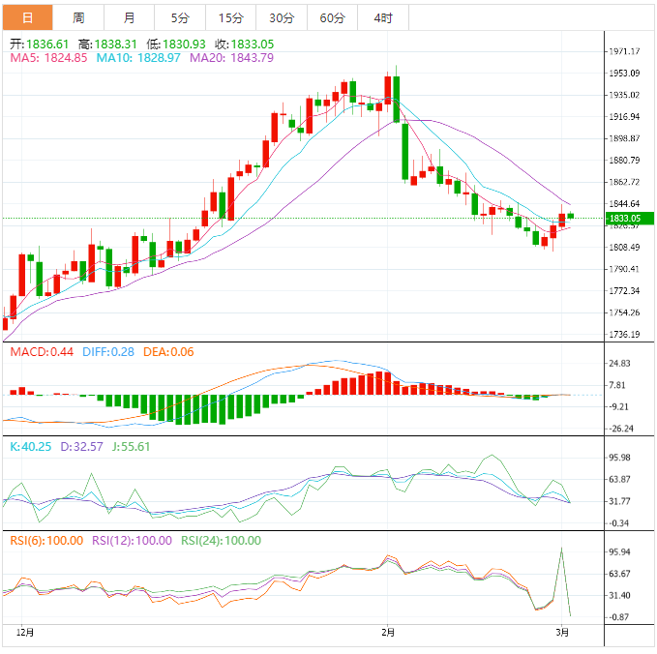Click the high price 高:1838.31
Viewport: 657px width, 654px height.
107,44
